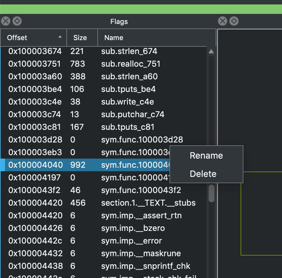Close the right-side panel with its X icon
The width and height of the screenshot is (282, 278).
click(x=222, y=21)
